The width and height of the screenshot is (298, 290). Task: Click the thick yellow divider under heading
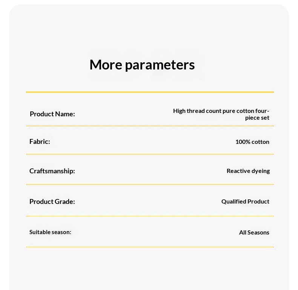[150, 92]
